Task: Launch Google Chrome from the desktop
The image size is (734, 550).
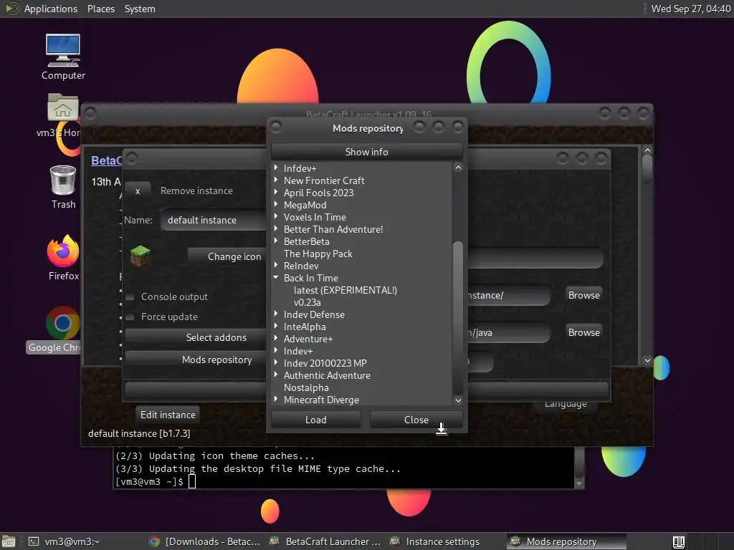Action: [x=62, y=323]
